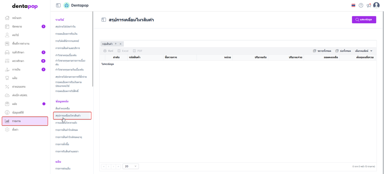Click the instruments icon for ตรวจรักษา

tap(7, 61)
